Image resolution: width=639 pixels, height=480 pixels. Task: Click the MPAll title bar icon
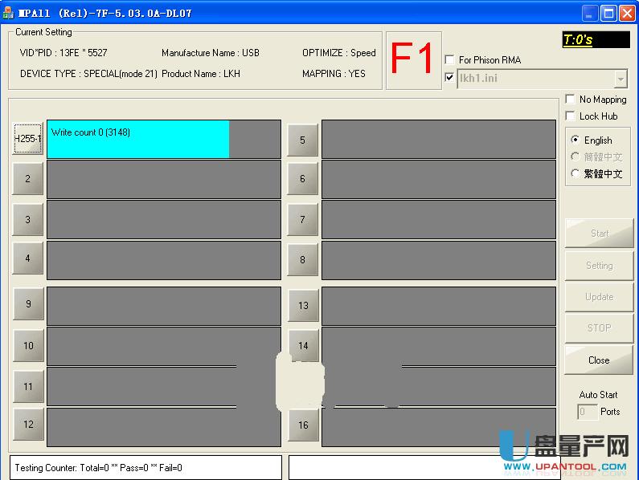click(x=9, y=13)
